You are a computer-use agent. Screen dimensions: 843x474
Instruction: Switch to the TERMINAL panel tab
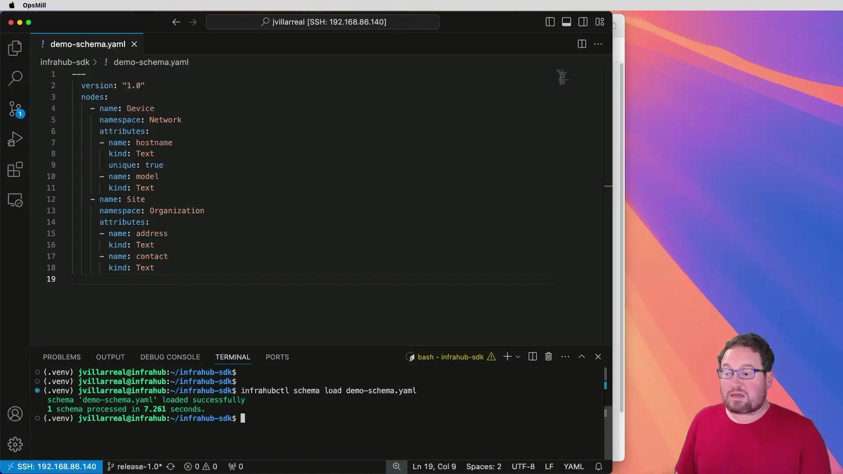pos(233,357)
